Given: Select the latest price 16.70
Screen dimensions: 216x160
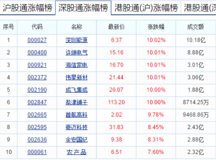Looking at the screenshot, I should tap(116, 65).
